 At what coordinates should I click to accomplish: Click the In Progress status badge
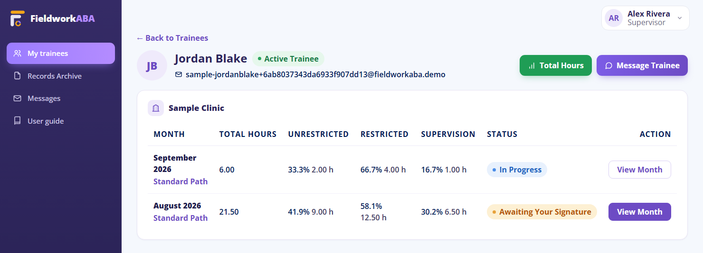[517, 170]
